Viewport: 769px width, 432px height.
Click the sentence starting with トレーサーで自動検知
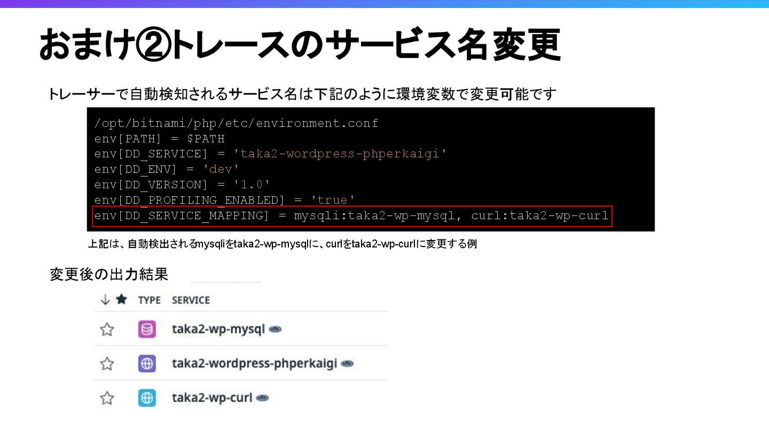302,94
